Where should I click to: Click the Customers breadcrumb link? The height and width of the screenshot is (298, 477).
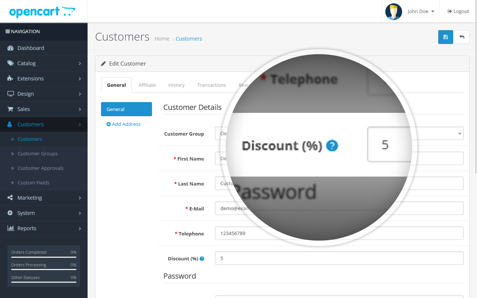tap(189, 39)
